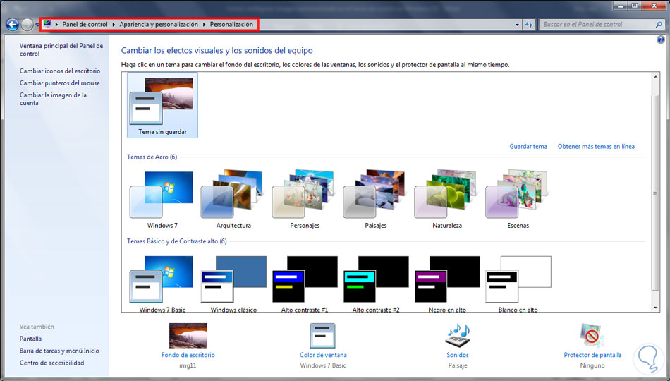Expand arrow after Apariencia y personalización
This screenshot has width=670, height=381.
205,25
